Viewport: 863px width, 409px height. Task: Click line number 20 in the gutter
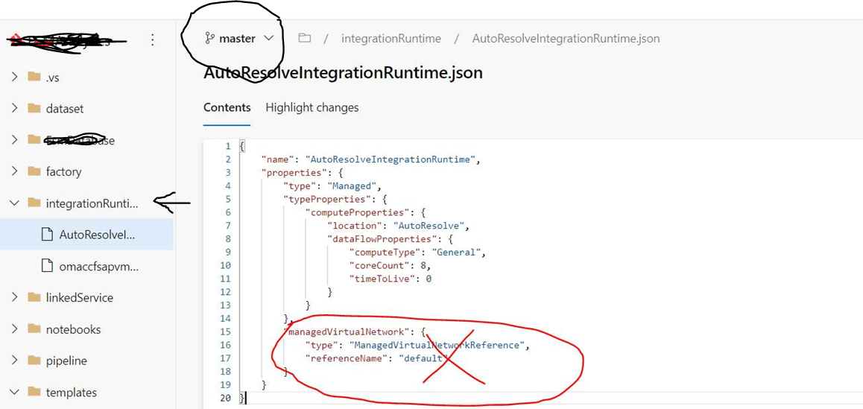pyautogui.click(x=224, y=398)
